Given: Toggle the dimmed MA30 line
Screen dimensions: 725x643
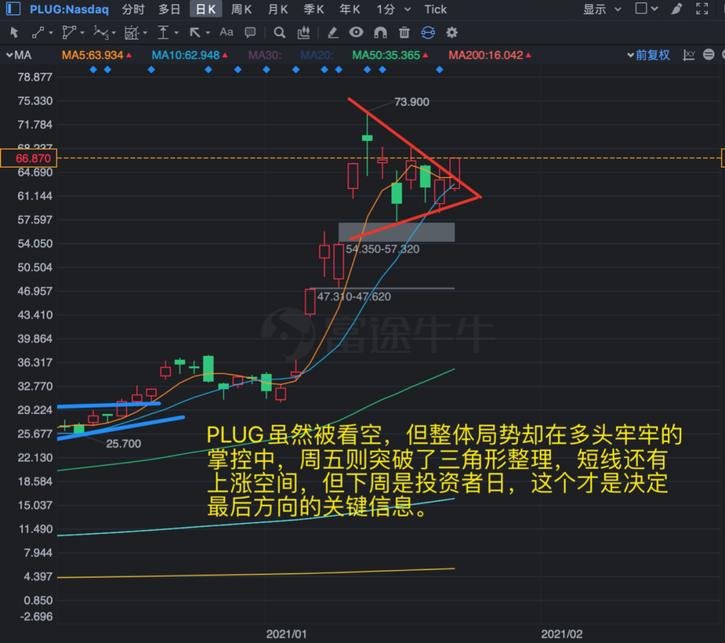Looking at the screenshot, I should click(264, 55).
